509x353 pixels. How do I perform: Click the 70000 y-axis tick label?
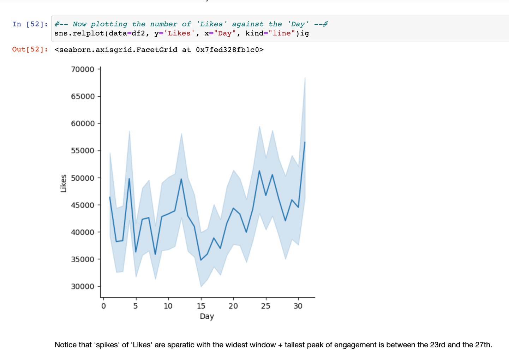pyautogui.click(x=83, y=69)
